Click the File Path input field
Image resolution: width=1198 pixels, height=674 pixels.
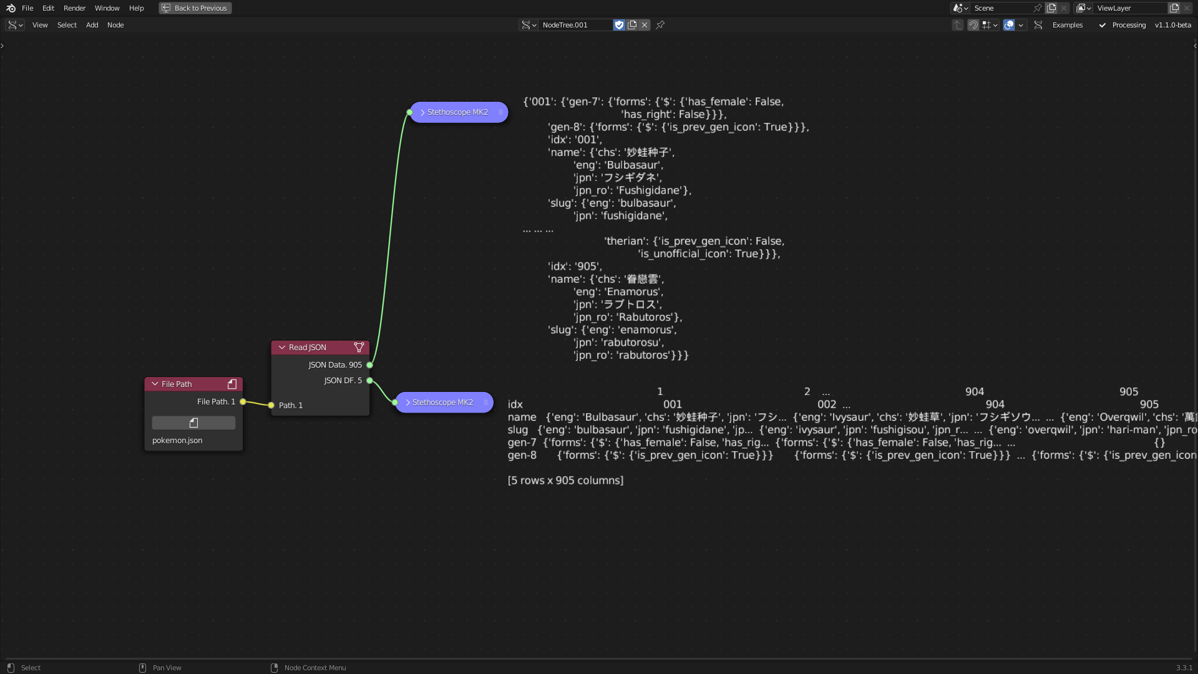pyautogui.click(x=193, y=422)
